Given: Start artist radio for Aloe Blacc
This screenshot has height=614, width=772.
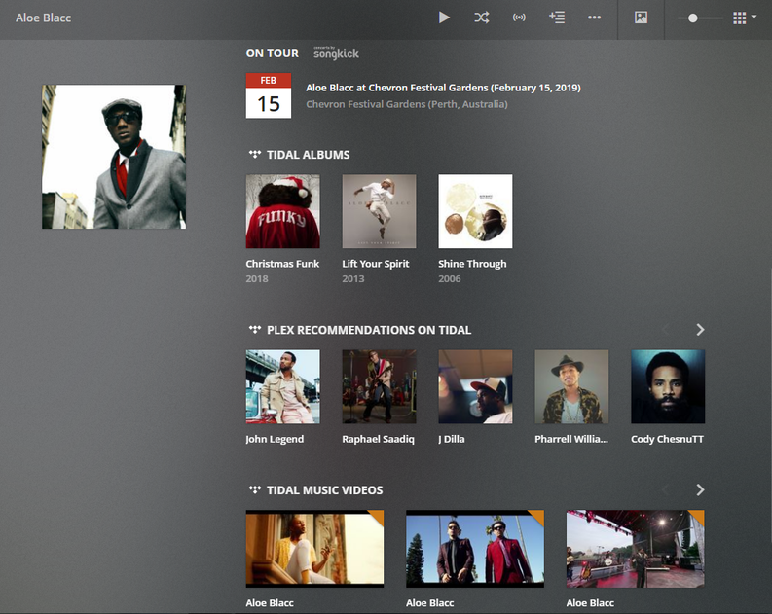Looking at the screenshot, I should (519, 18).
